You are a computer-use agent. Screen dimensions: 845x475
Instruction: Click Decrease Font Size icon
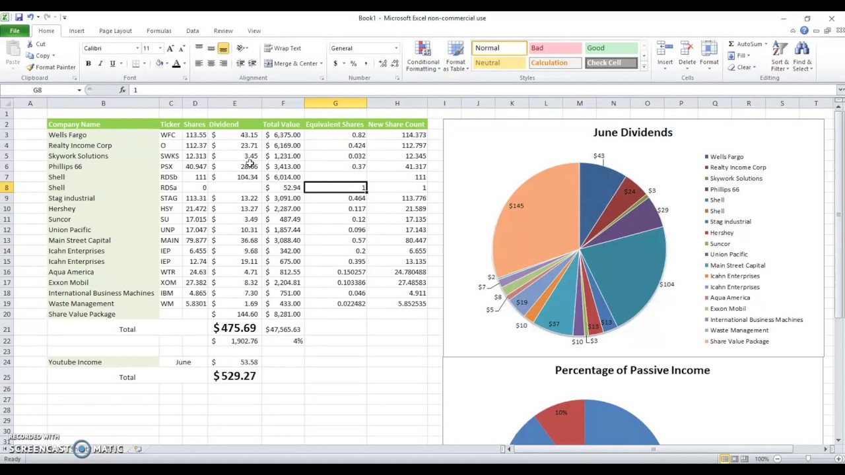tap(182, 48)
